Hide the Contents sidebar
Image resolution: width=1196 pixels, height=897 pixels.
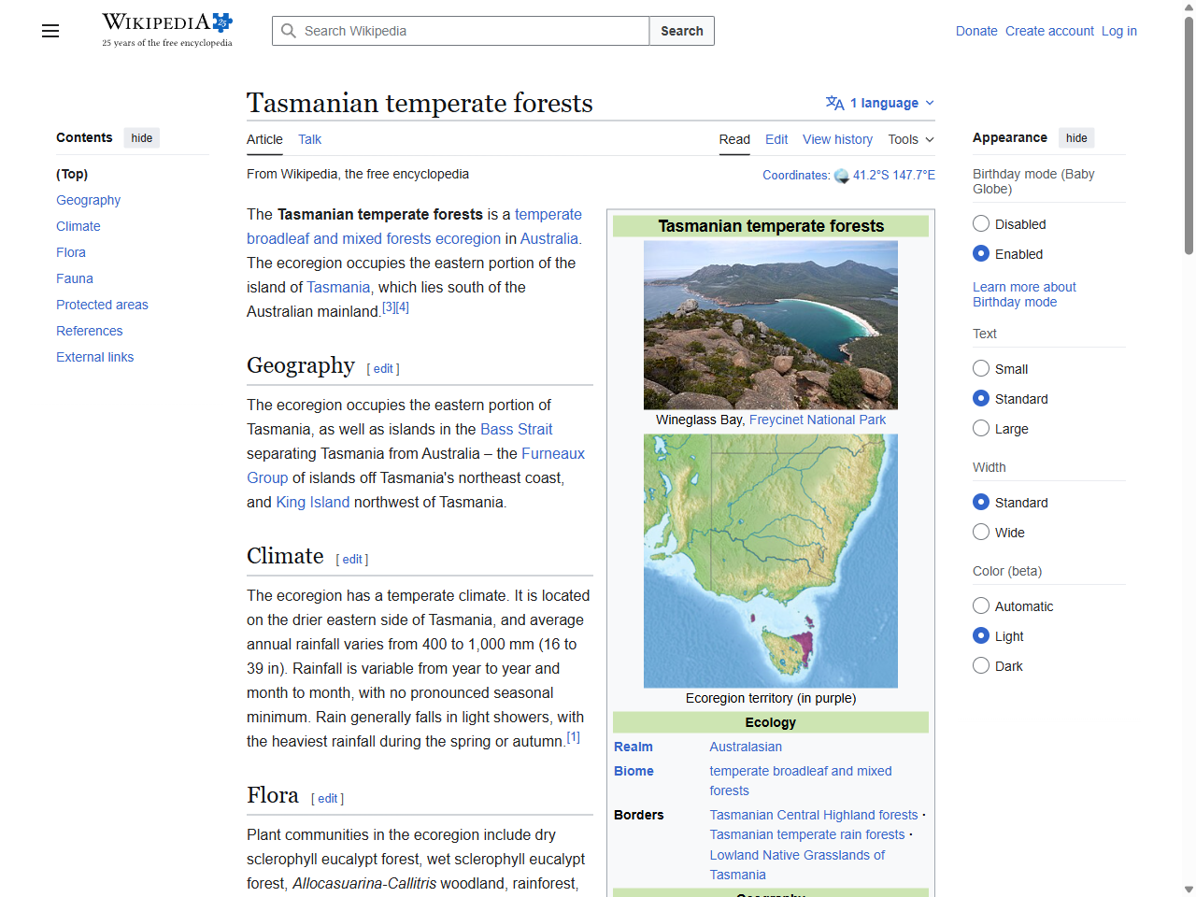142,137
